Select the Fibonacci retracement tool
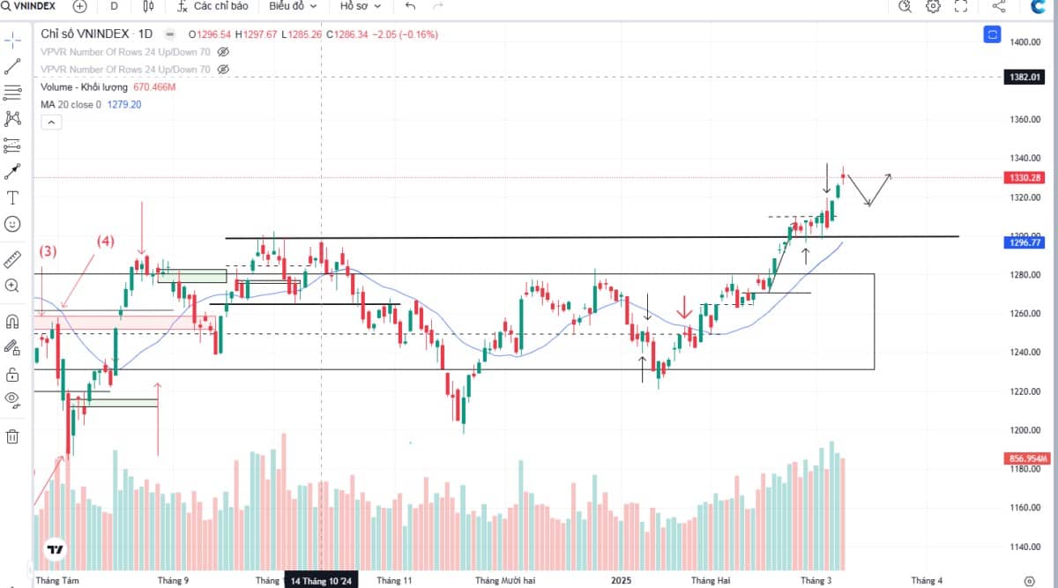Image resolution: width=1058 pixels, height=588 pixels. [12, 93]
